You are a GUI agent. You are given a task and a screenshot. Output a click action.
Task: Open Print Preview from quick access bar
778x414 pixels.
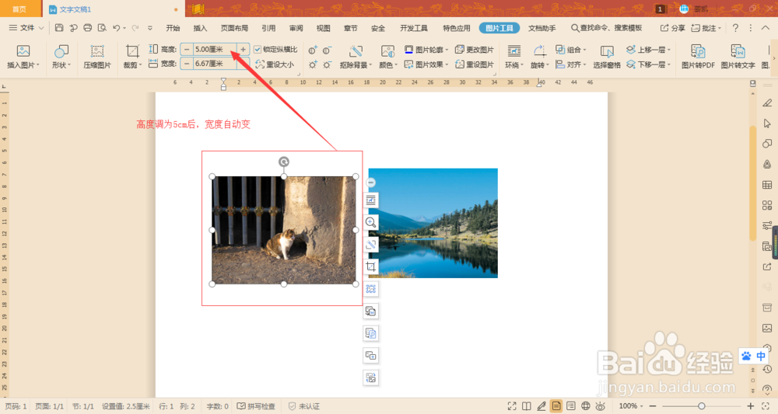coord(102,28)
